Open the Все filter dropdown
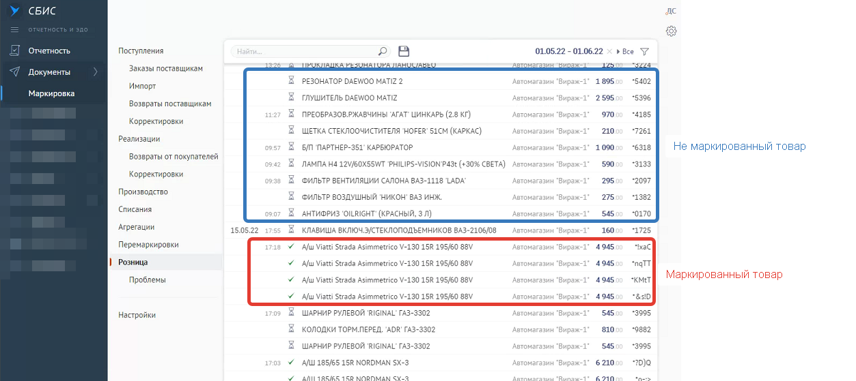The image size is (856, 381). (625, 52)
